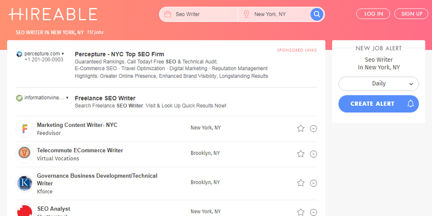Open Marketing Content Writer- NYC job title
This screenshot has width=432, height=216.
click(x=77, y=125)
